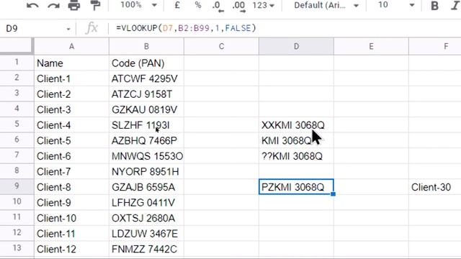This screenshot has height=259, width=461.
Task: Format as currency with £ button
Action: (x=177, y=5)
